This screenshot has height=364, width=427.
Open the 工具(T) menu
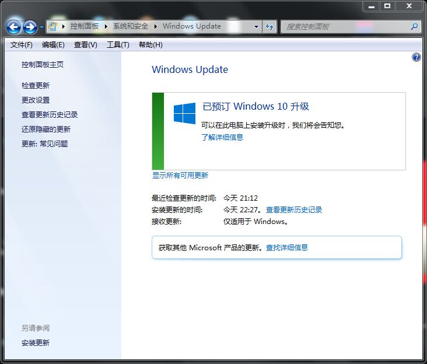tap(118, 45)
